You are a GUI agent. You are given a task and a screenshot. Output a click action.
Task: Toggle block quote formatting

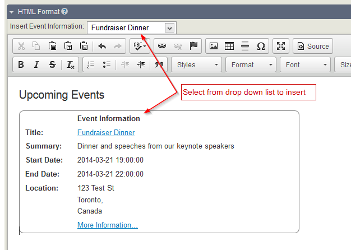pos(159,64)
